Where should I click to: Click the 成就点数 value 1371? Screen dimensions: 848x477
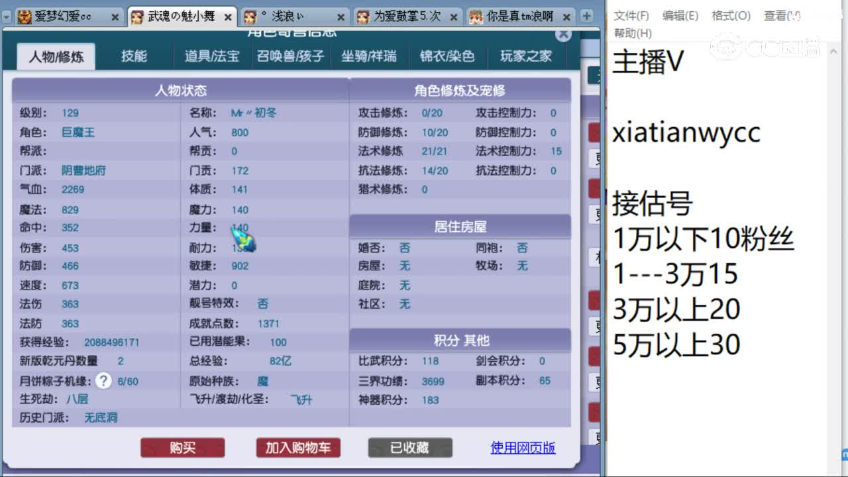(x=268, y=323)
